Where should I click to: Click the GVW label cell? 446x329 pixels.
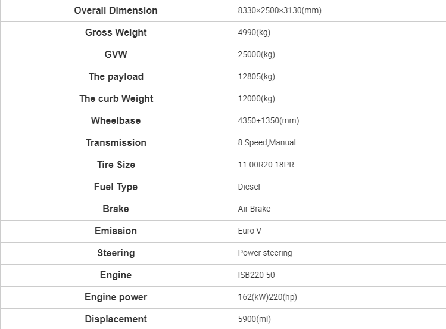pyautogui.click(x=116, y=55)
